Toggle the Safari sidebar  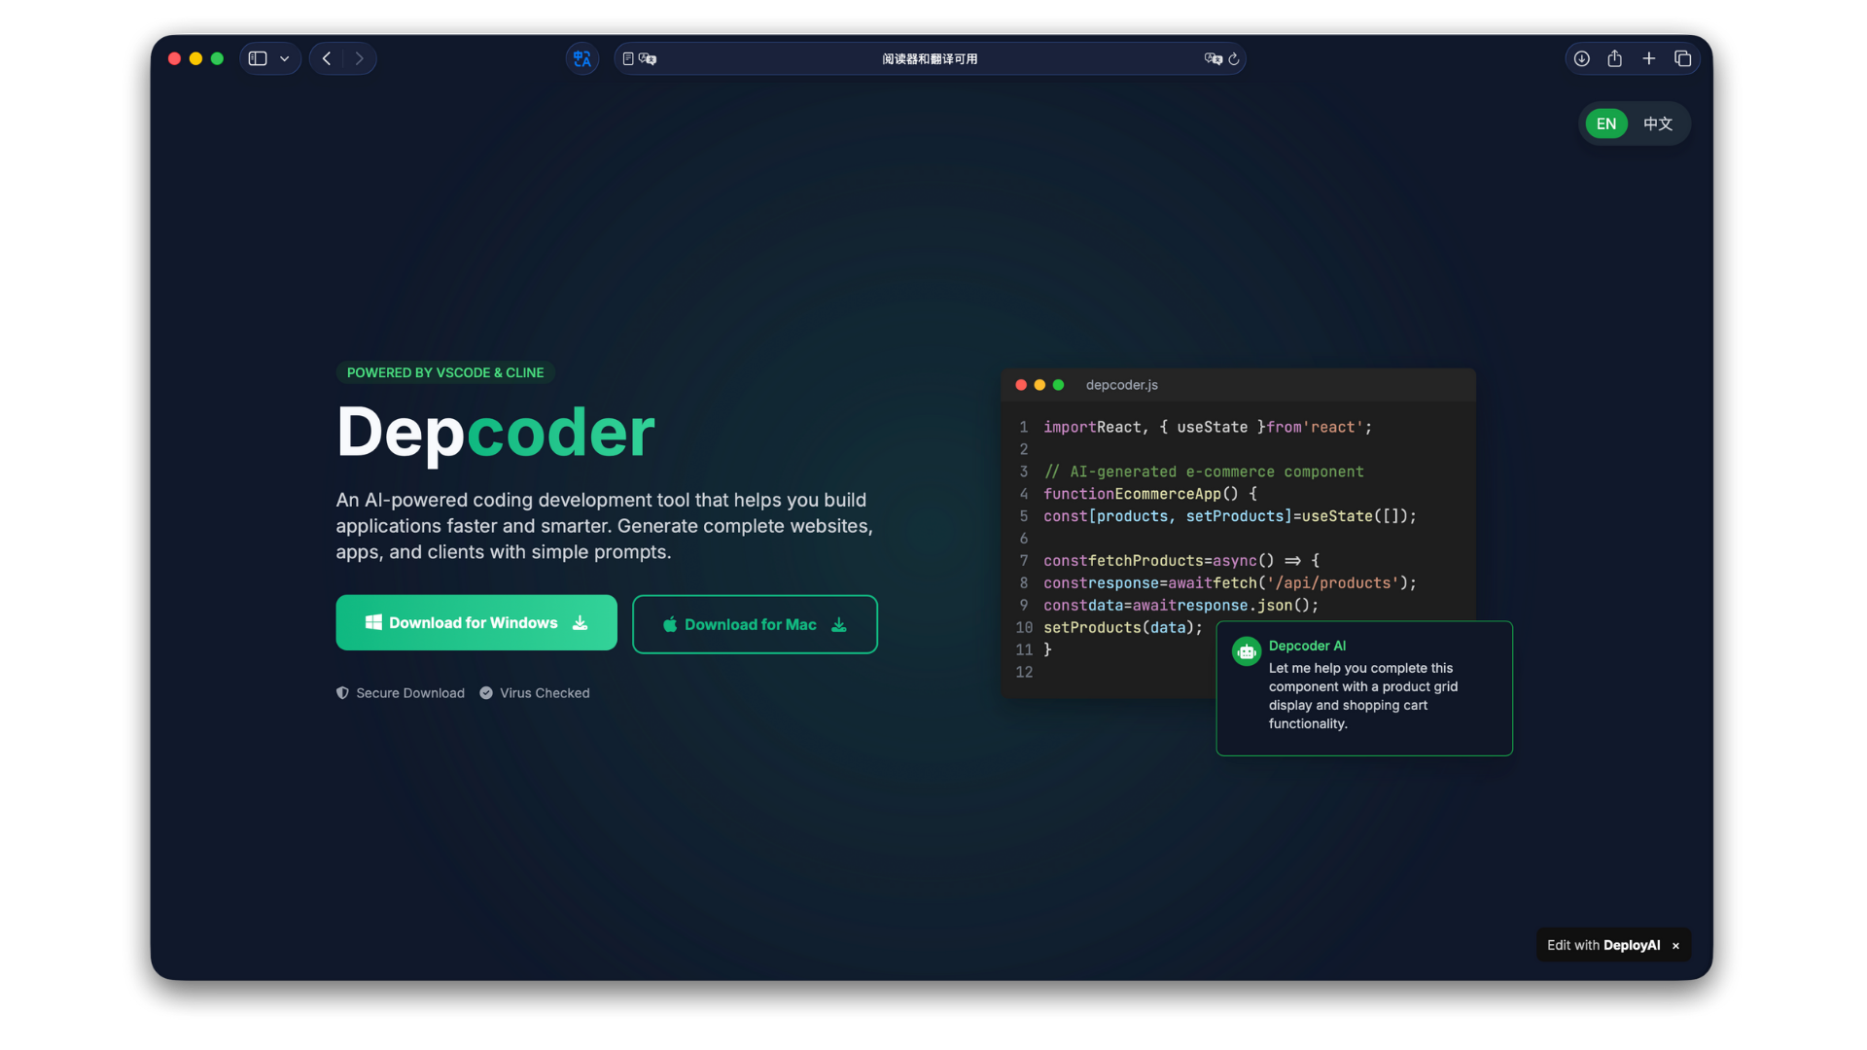(258, 58)
